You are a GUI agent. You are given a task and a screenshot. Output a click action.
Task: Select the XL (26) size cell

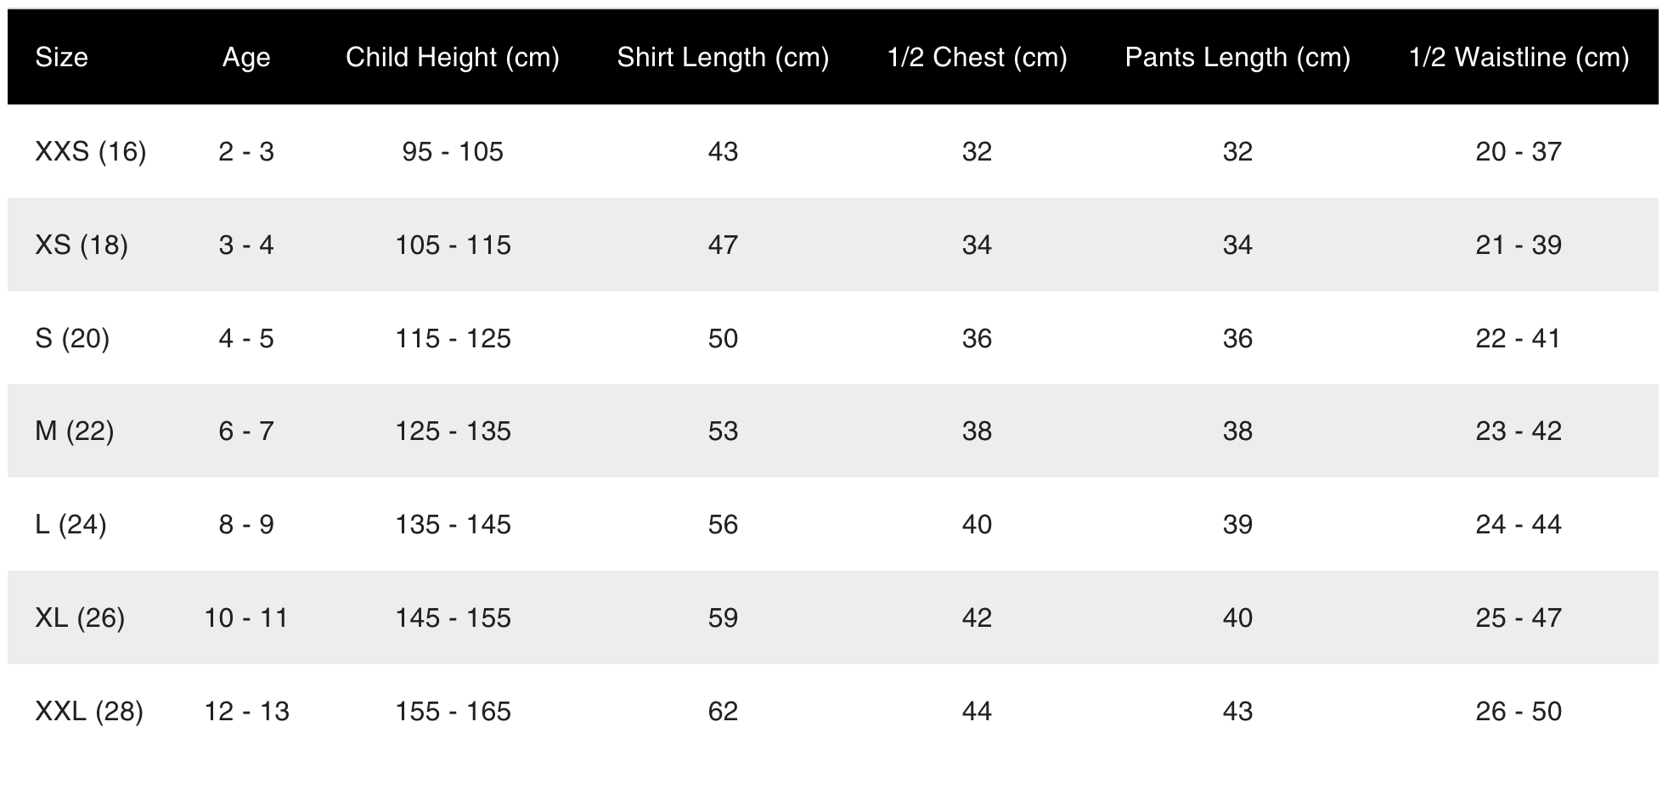click(80, 617)
